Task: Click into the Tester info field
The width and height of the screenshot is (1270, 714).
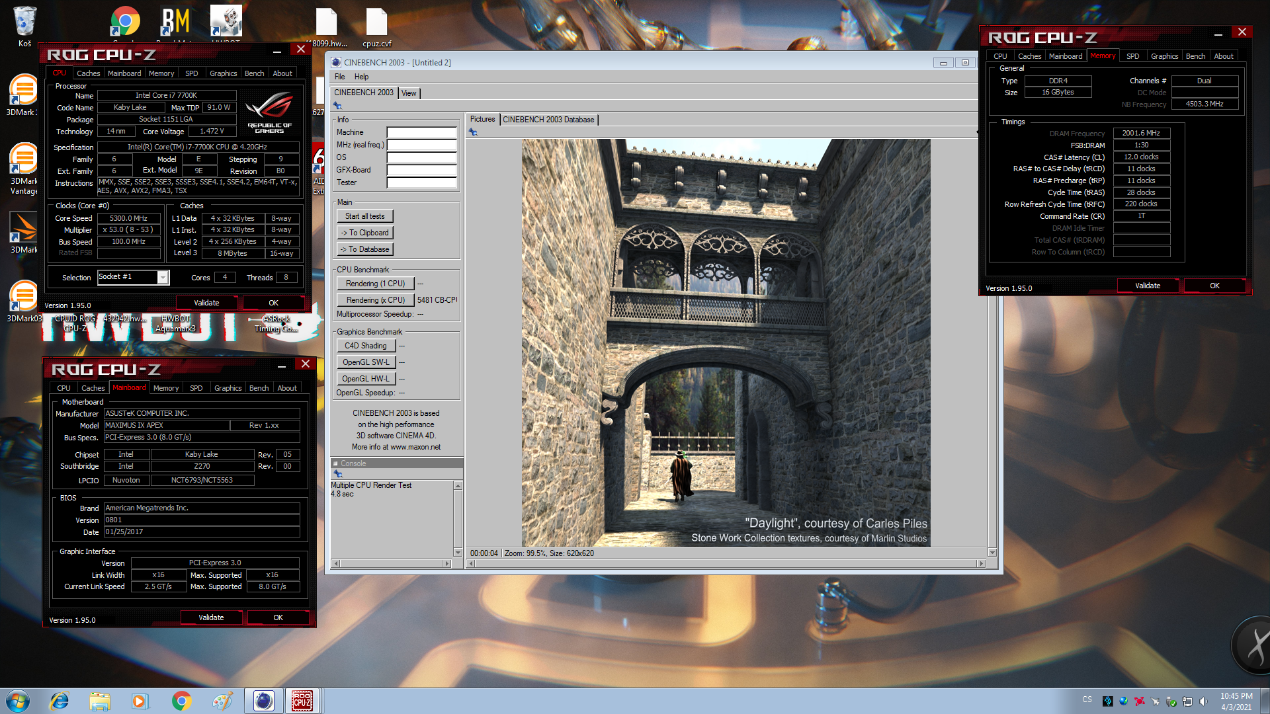Action: pos(421,182)
